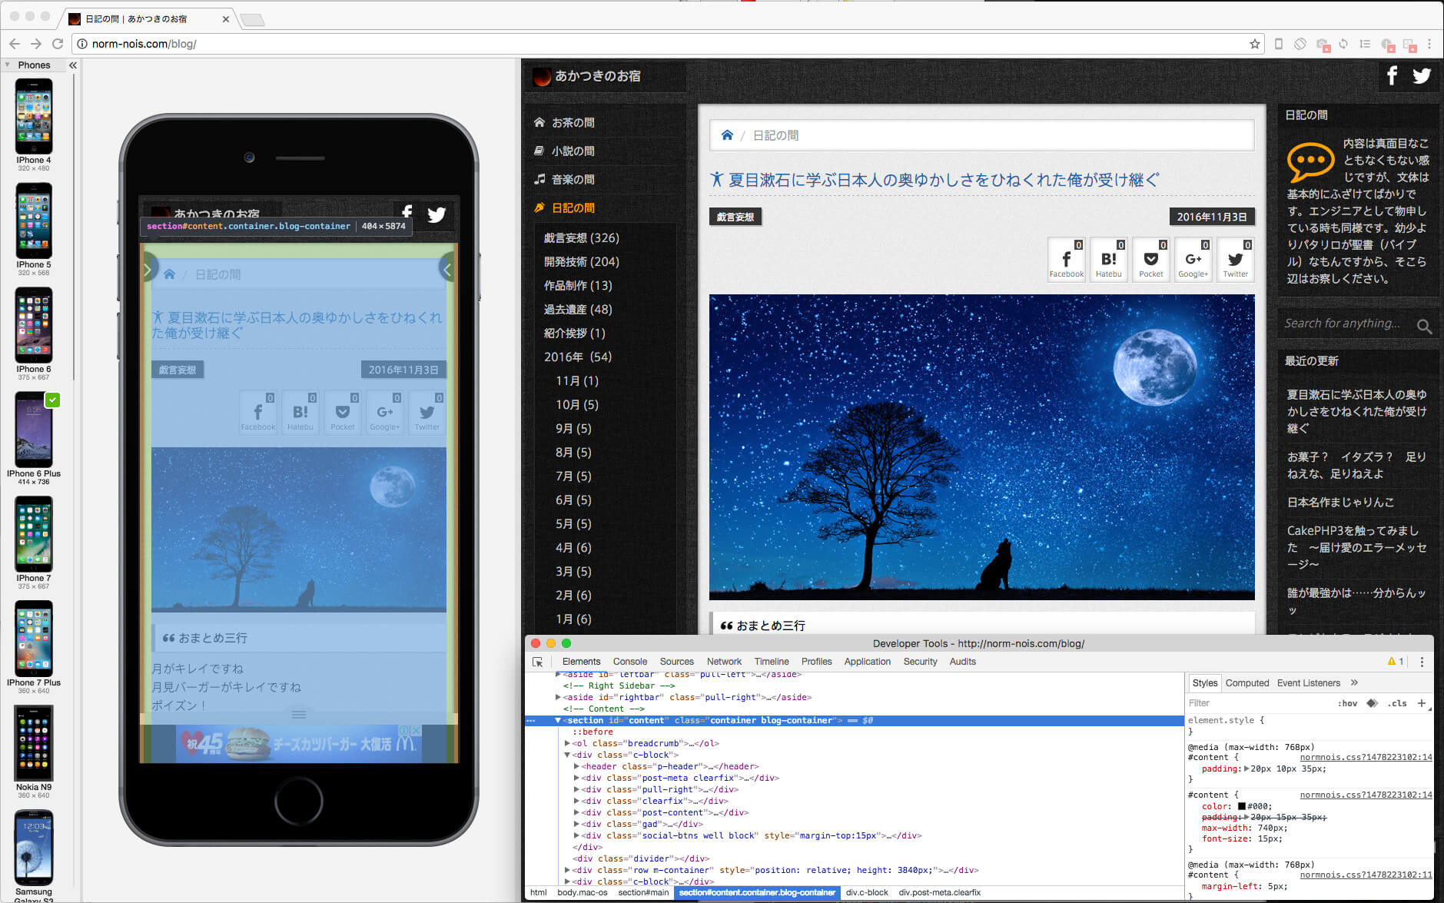Click the Pocket share button in the article
Image resolution: width=1444 pixels, height=903 pixels.
click(1150, 261)
